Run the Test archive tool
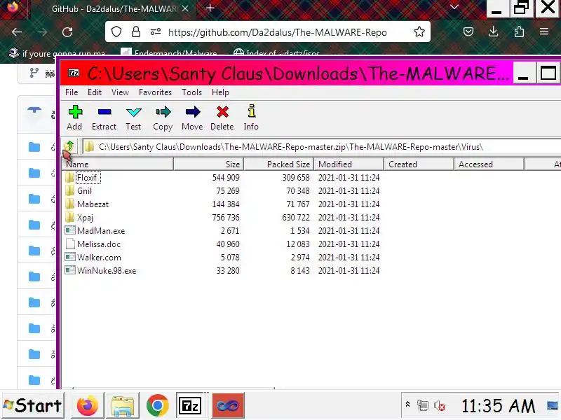Image resolution: width=561 pixels, height=420 pixels. [133, 118]
